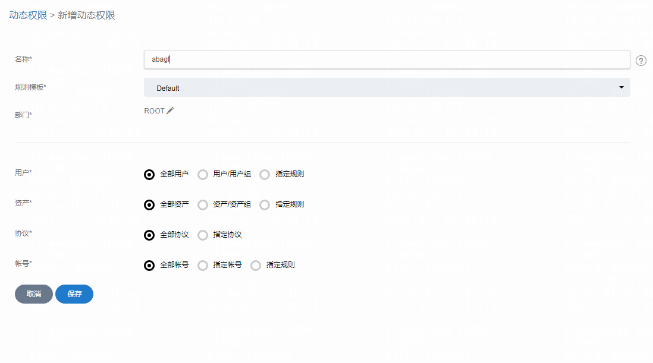653x363 pixels.
Task: Edit department ROOT with pencil icon
Action: click(x=170, y=111)
